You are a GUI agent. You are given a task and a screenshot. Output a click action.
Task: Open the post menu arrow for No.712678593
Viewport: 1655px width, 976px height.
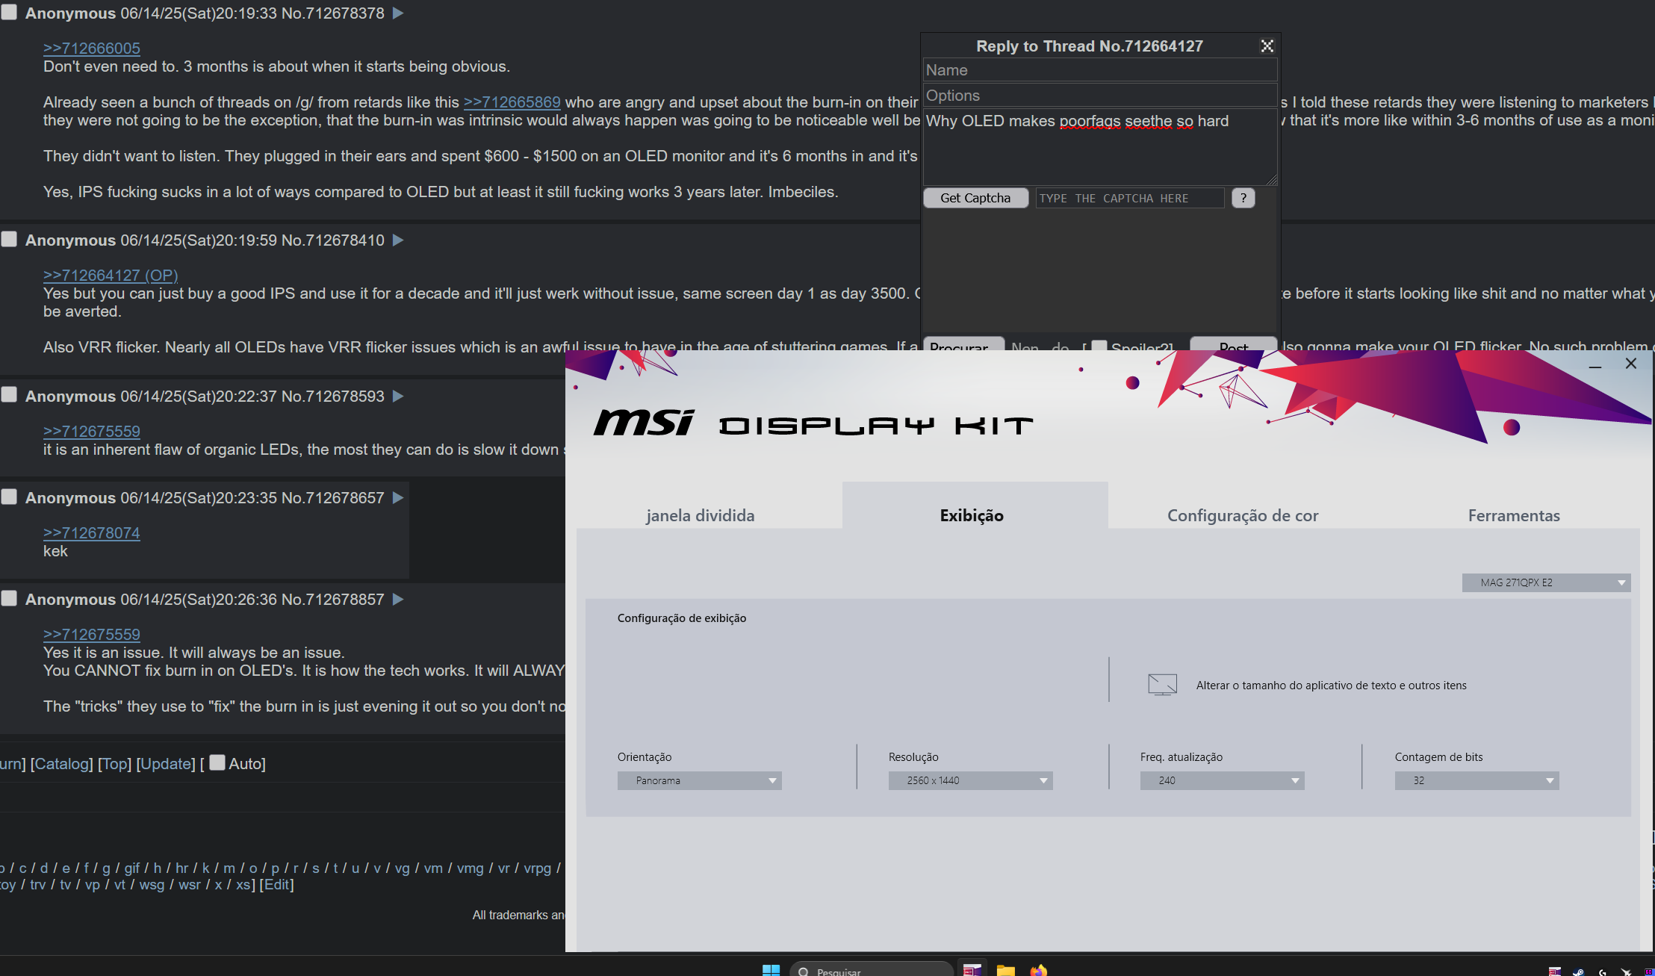coord(398,397)
